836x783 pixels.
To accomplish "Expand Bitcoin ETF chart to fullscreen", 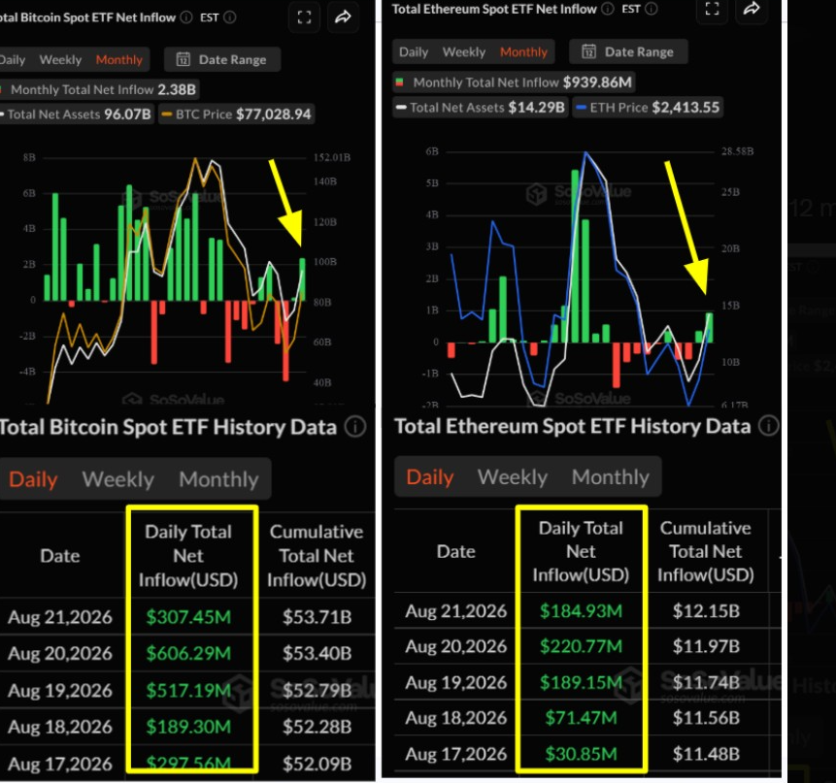I will [x=305, y=17].
